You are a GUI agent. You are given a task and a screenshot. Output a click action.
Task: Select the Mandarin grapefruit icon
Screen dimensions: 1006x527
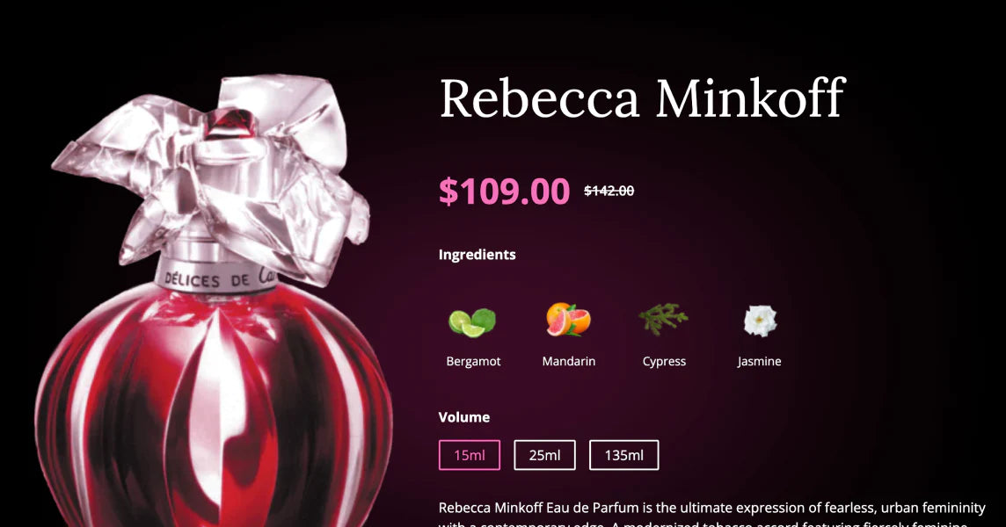568,320
